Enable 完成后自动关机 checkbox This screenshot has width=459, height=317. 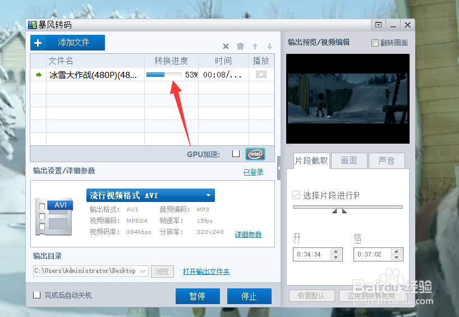coord(37,295)
